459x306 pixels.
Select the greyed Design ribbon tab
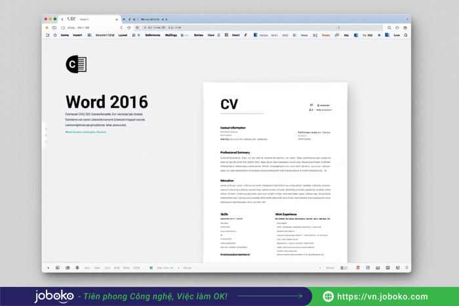tap(264, 35)
